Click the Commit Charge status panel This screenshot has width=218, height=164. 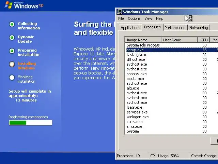[x=204, y=156]
